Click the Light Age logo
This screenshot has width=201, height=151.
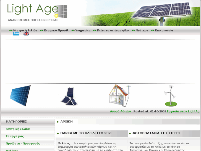[37, 12]
